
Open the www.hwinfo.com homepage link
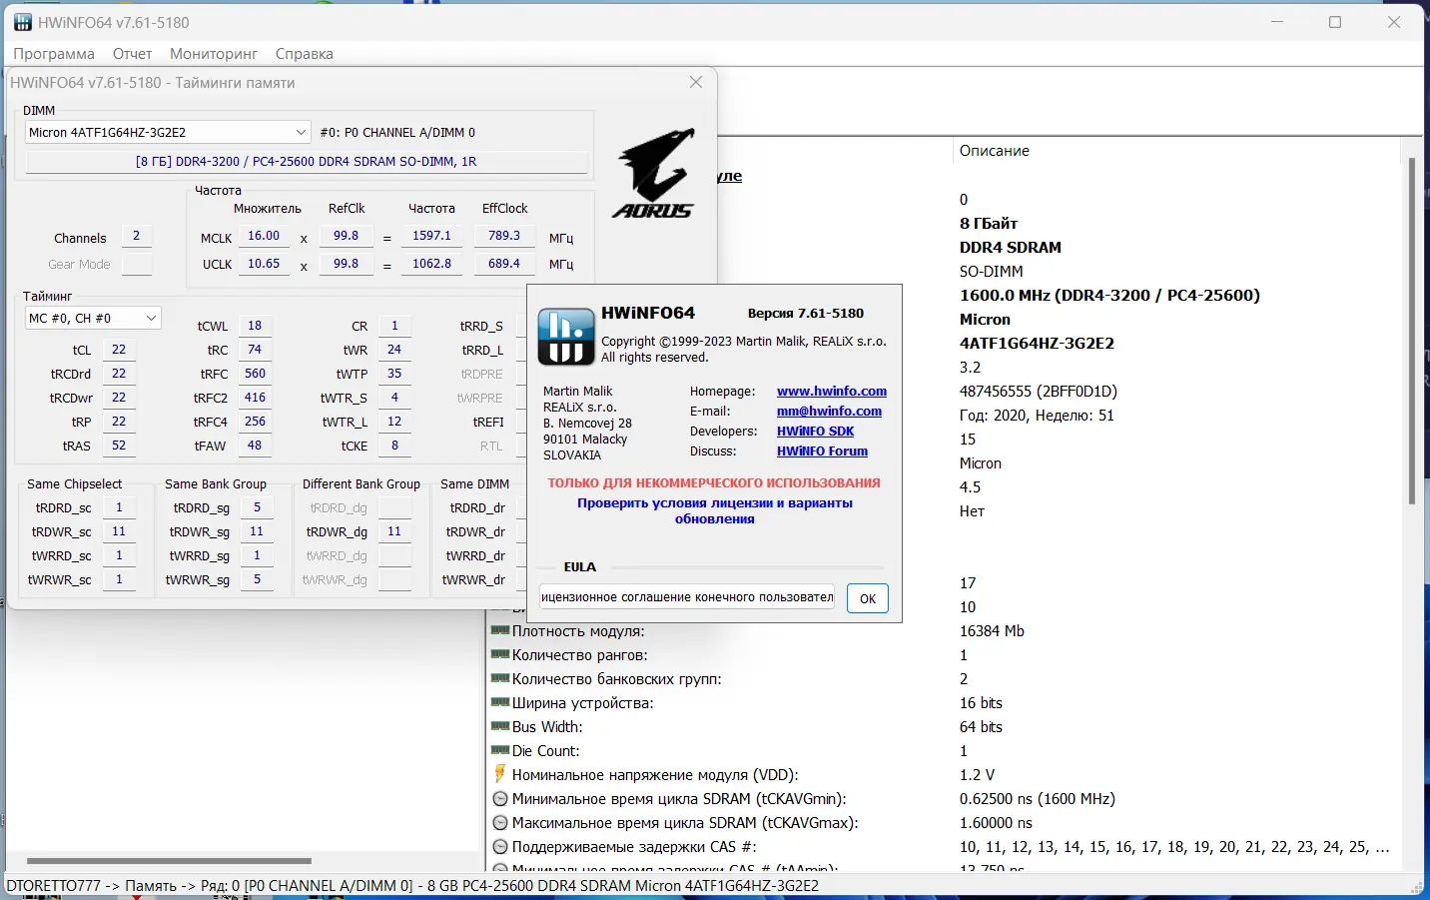(832, 392)
